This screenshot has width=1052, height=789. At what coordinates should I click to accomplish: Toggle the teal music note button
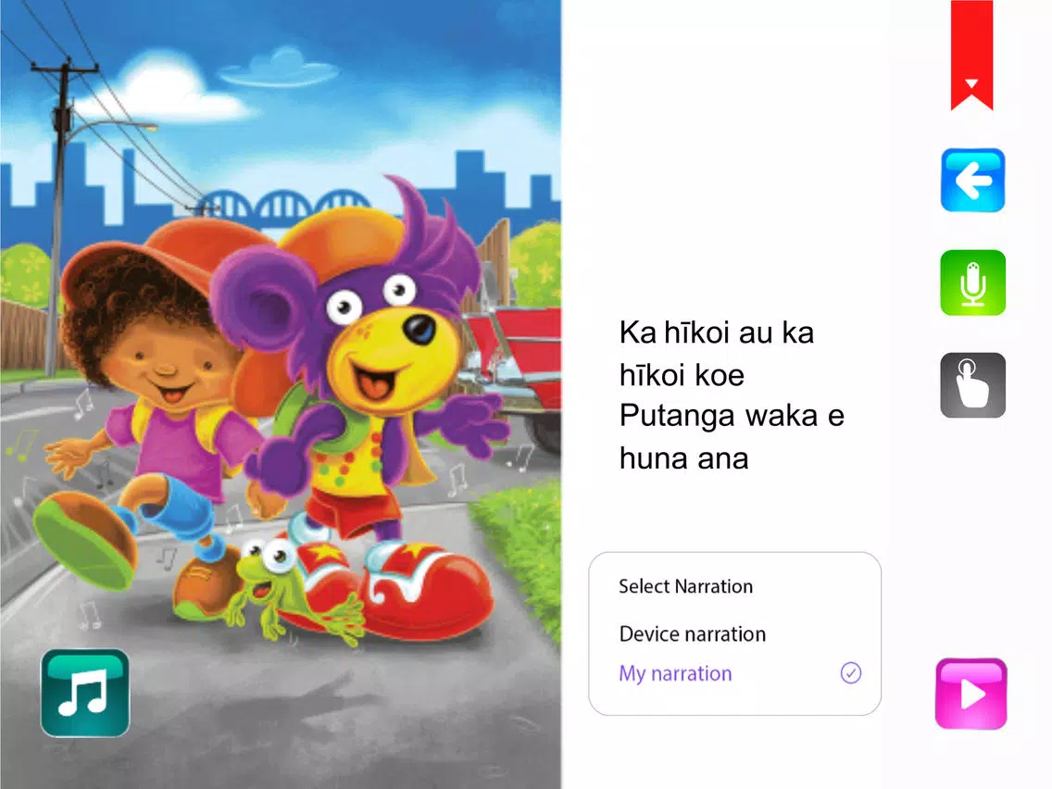pyautogui.click(x=85, y=693)
